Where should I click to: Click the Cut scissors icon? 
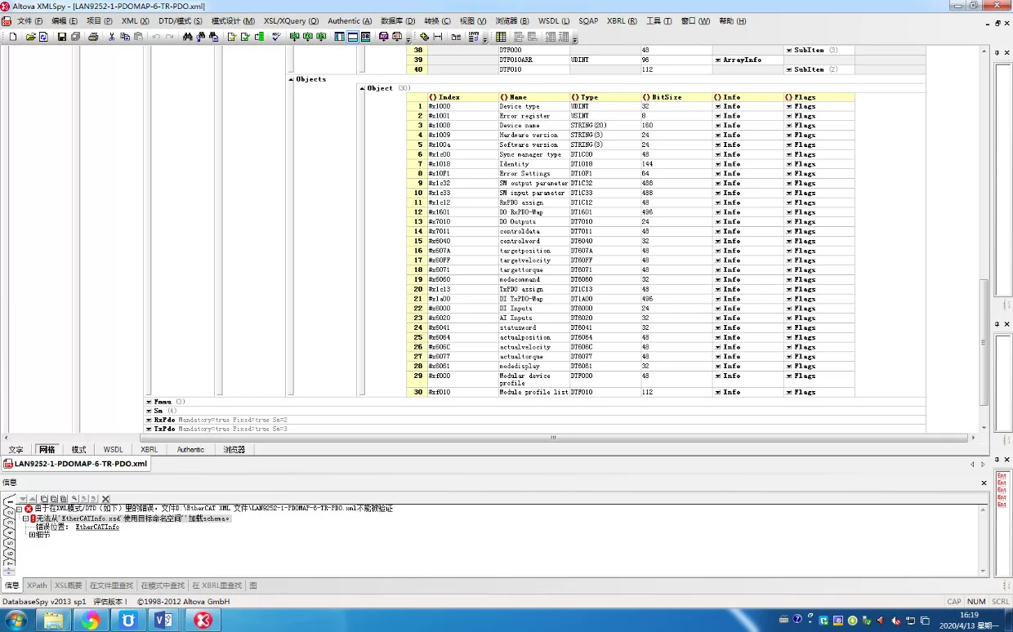pos(111,37)
